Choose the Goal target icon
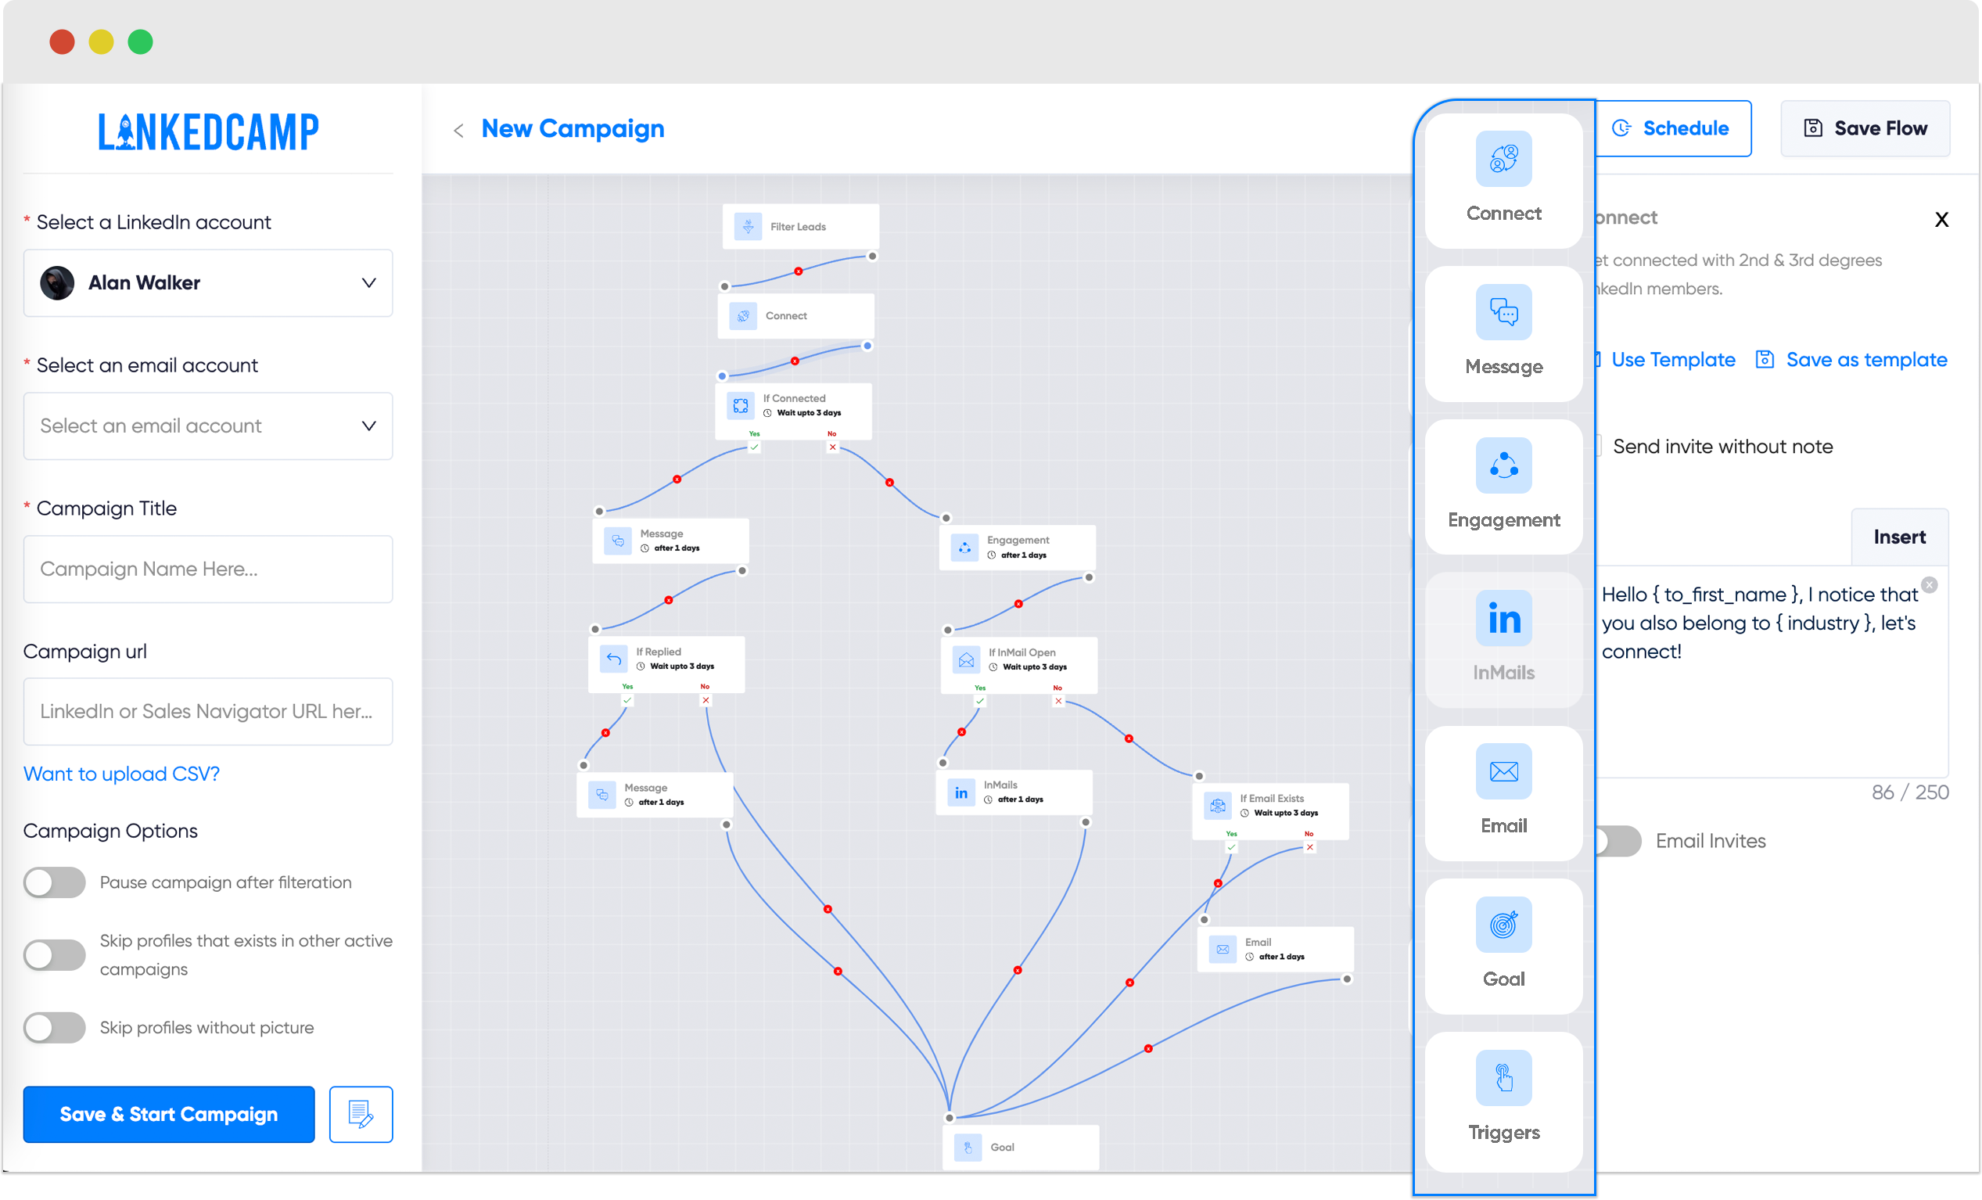The width and height of the screenshot is (1982, 1200). coord(1503,925)
